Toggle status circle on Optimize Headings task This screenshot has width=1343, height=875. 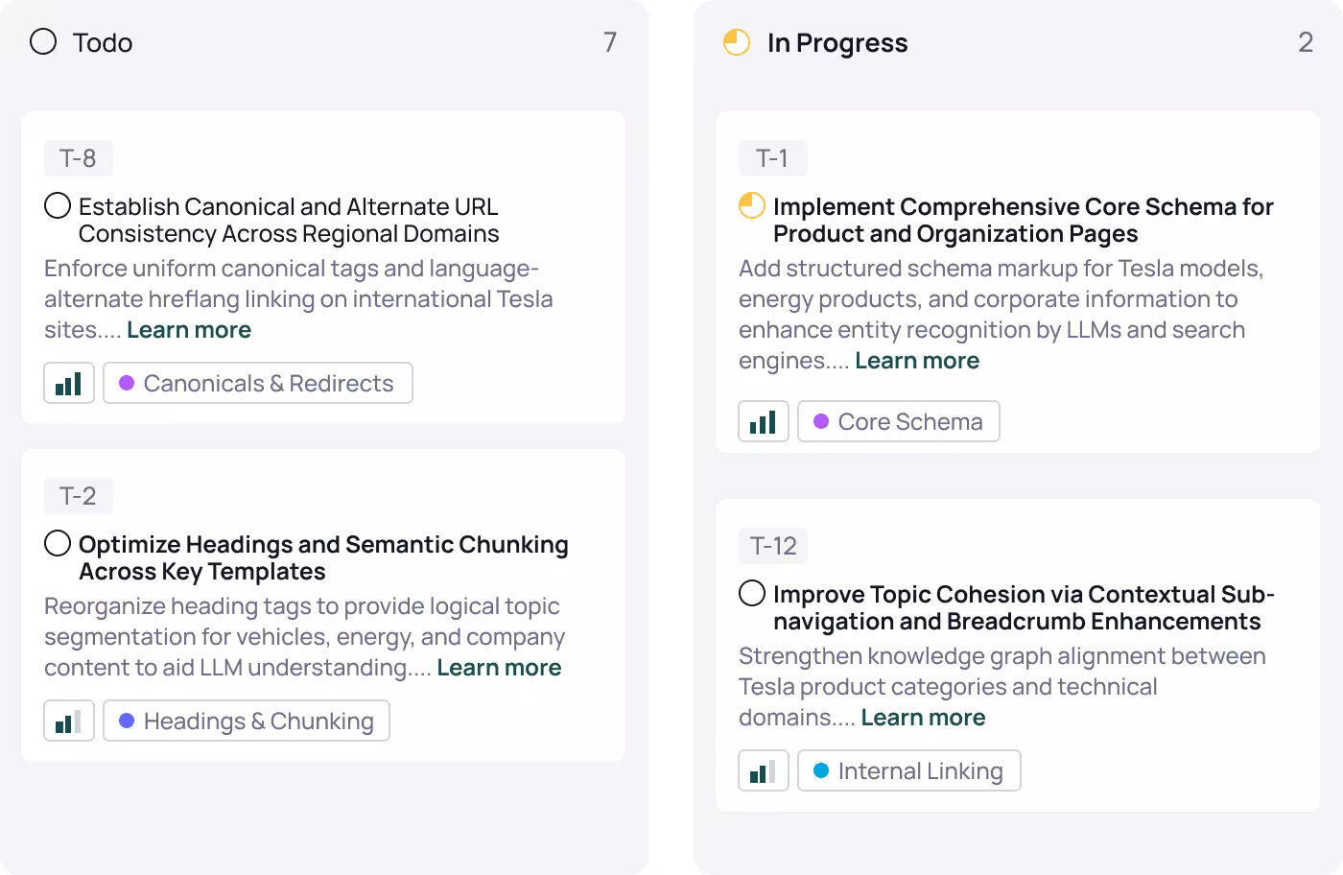click(x=58, y=544)
